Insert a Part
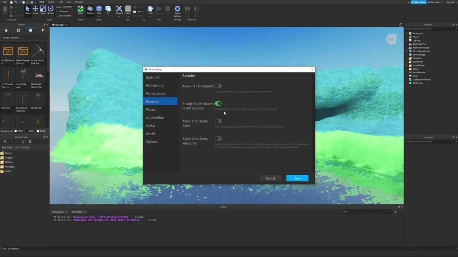This screenshot has width=458, height=257. (99, 10)
